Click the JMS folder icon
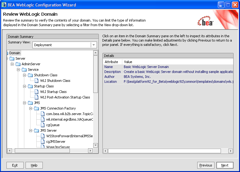240x172 pixels. (30, 103)
